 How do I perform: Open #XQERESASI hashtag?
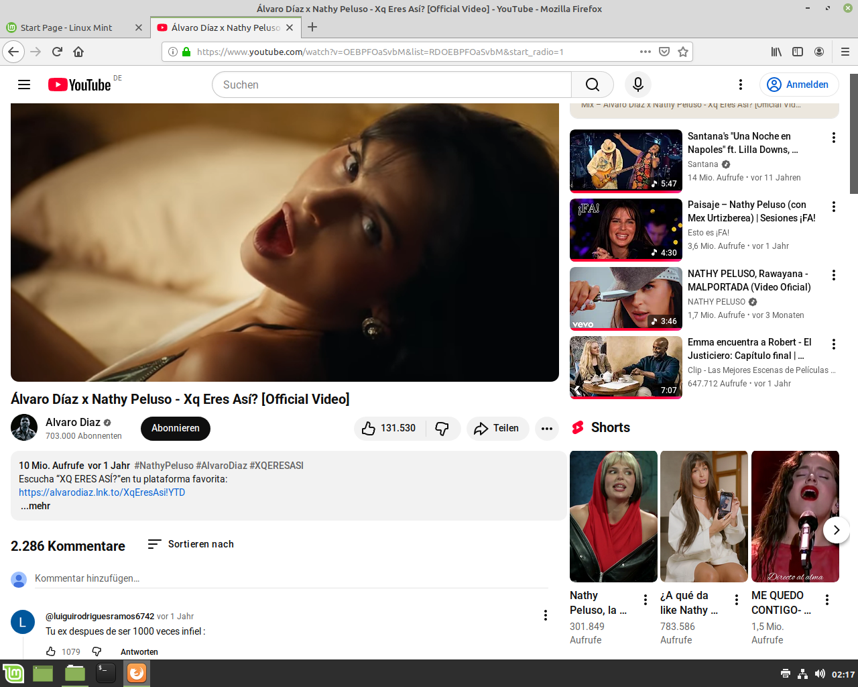click(x=276, y=466)
